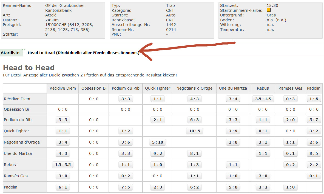
Task: Click 8 : 5 result in Une du Martza row
Action: [x=314, y=153]
